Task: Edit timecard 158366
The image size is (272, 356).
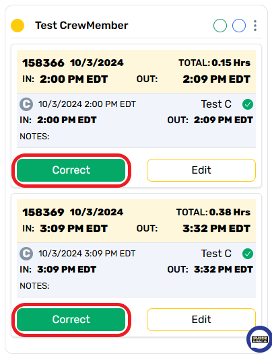Action: click(x=201, y=170)
